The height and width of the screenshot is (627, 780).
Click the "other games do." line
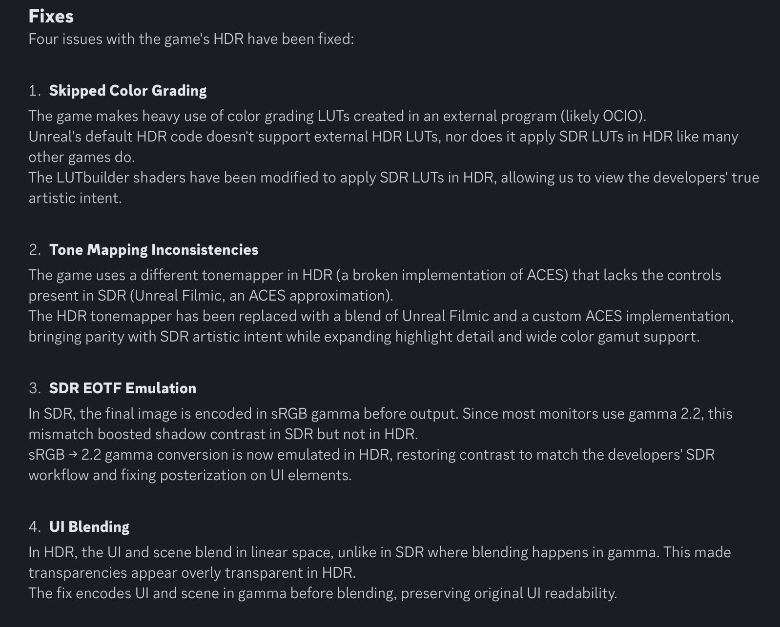click(x=82, y=157)
